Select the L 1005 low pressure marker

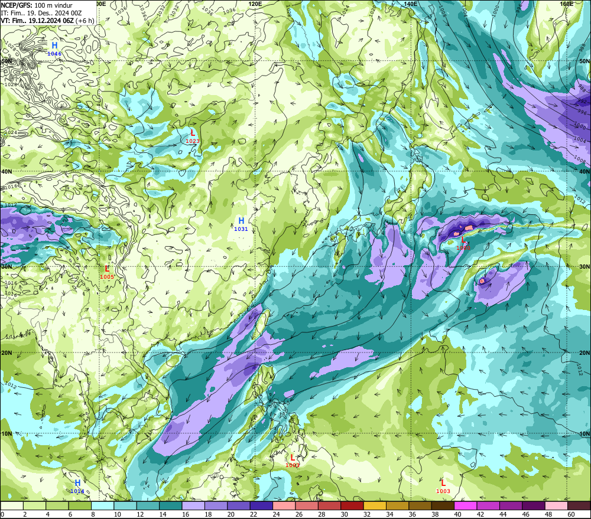click(x=107, y=272)
